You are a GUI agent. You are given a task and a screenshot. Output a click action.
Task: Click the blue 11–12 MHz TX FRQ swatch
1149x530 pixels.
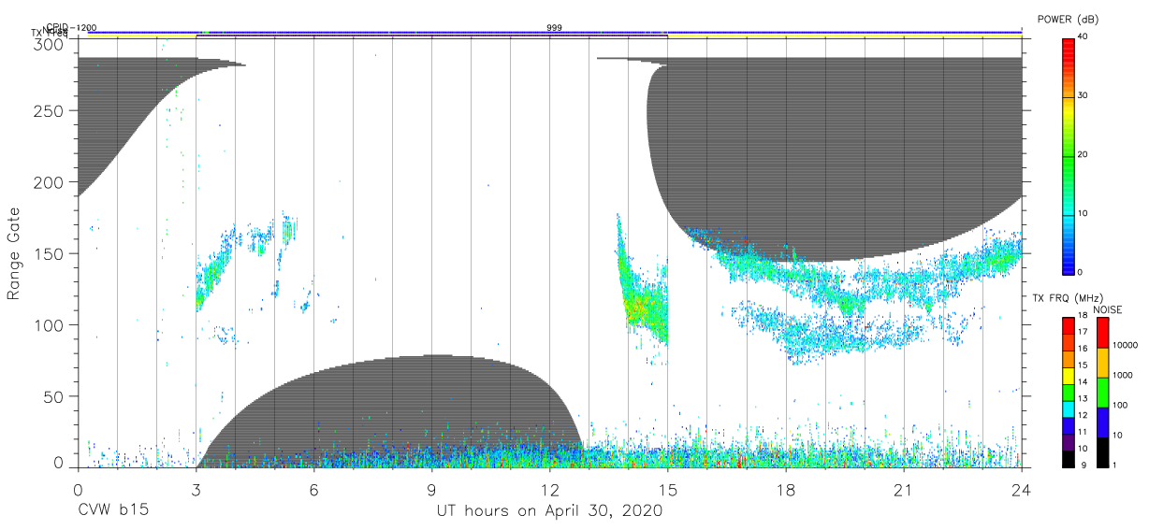click(1068, 425)
